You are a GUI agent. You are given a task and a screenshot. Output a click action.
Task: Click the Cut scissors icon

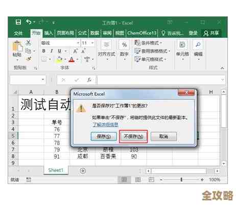(28, 43)
